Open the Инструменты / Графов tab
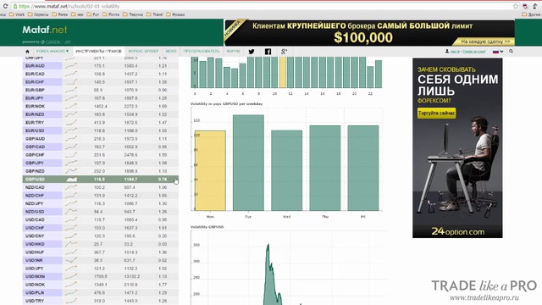 tap(98, 51)
